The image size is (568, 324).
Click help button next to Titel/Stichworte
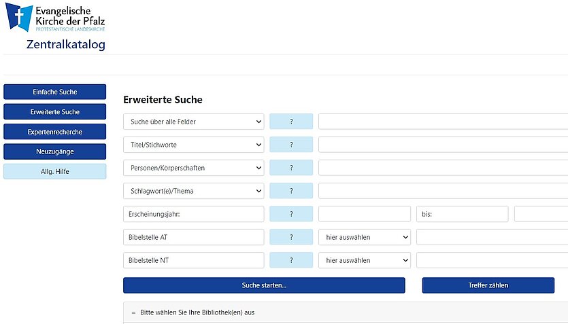pyautogui.click(x=291, y=145)
